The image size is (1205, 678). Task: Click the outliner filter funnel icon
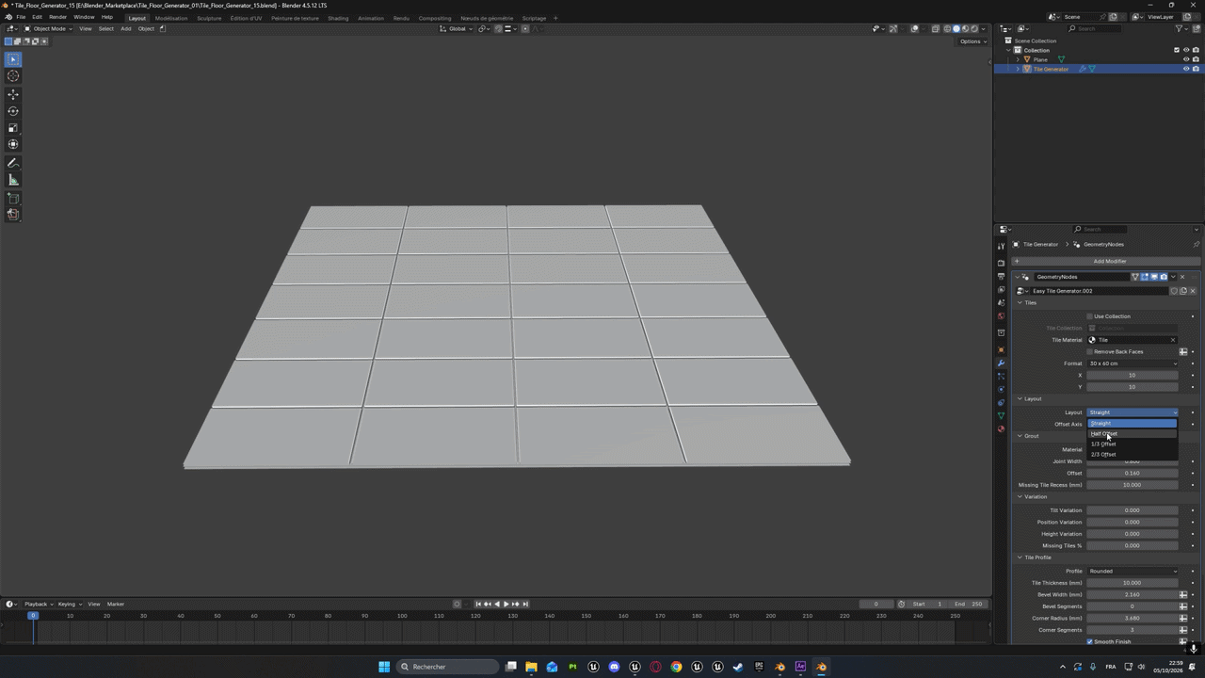click(x=1180, y=28)
